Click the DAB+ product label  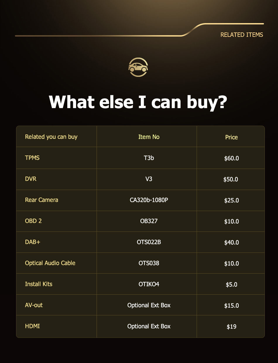point(32,242)
